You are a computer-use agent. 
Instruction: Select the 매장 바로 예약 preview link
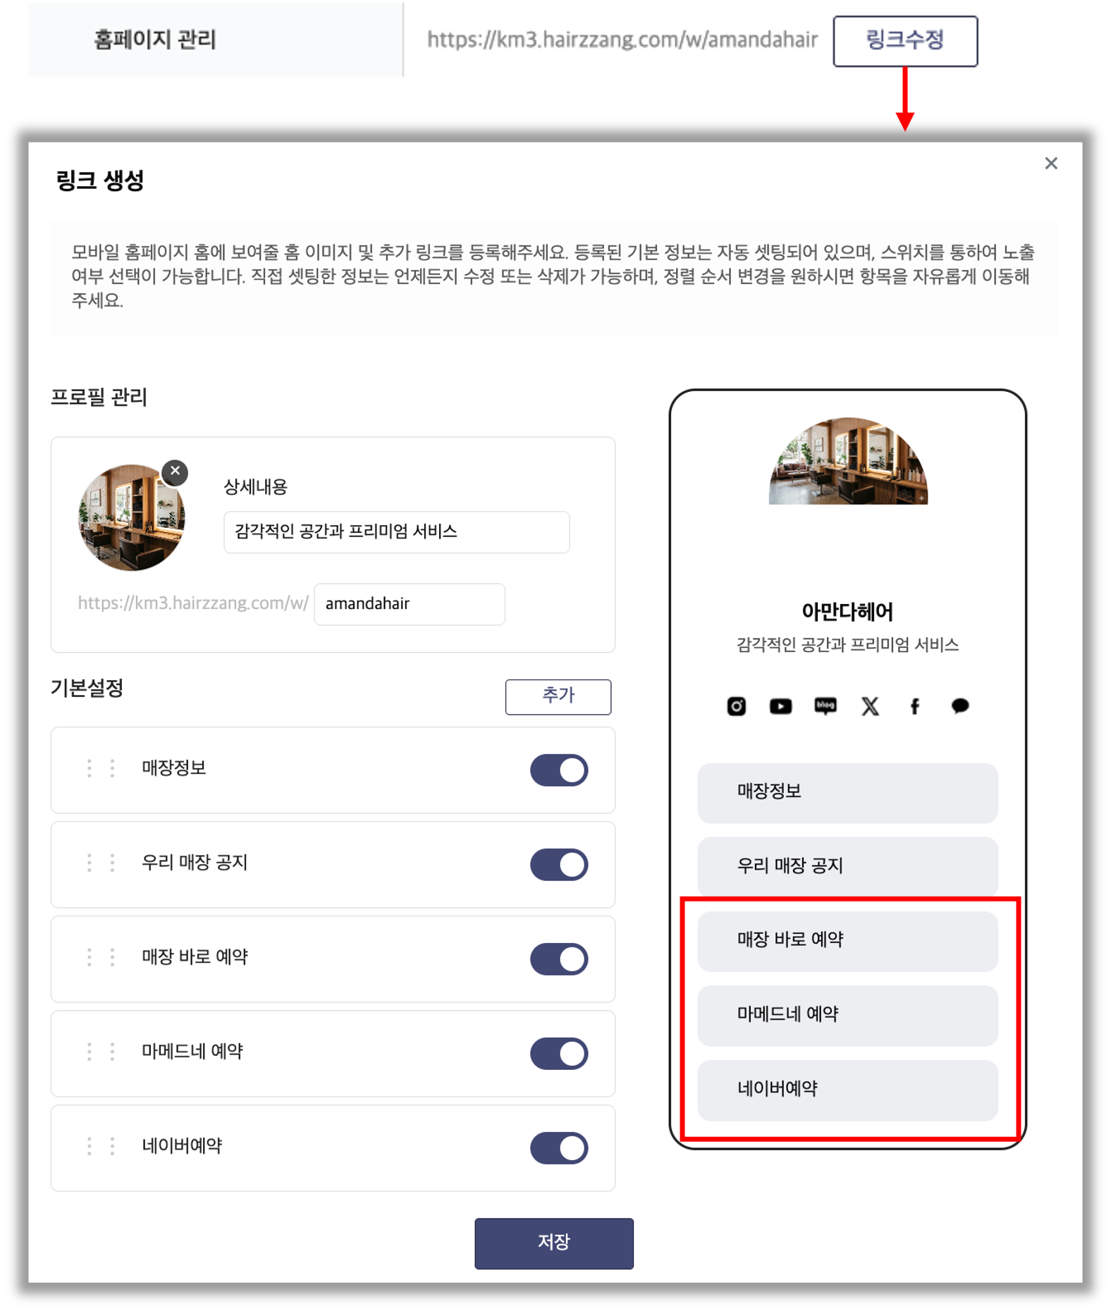(x=847, y=941)
